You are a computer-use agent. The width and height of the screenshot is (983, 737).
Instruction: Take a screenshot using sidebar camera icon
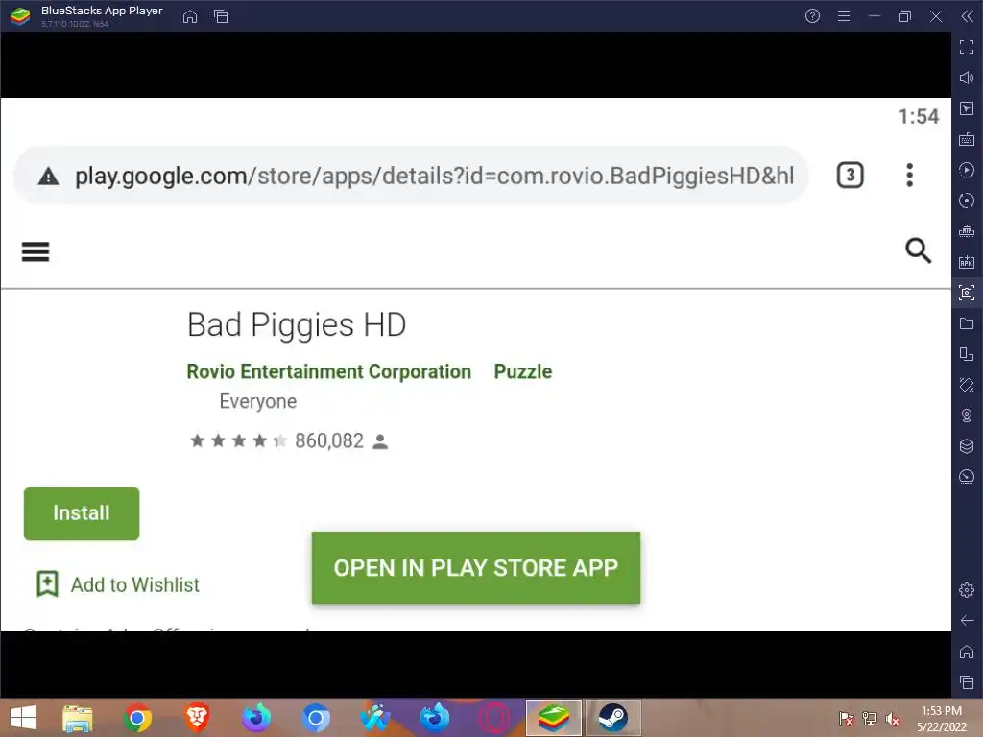pyautogui.click(x=967, y=293)
